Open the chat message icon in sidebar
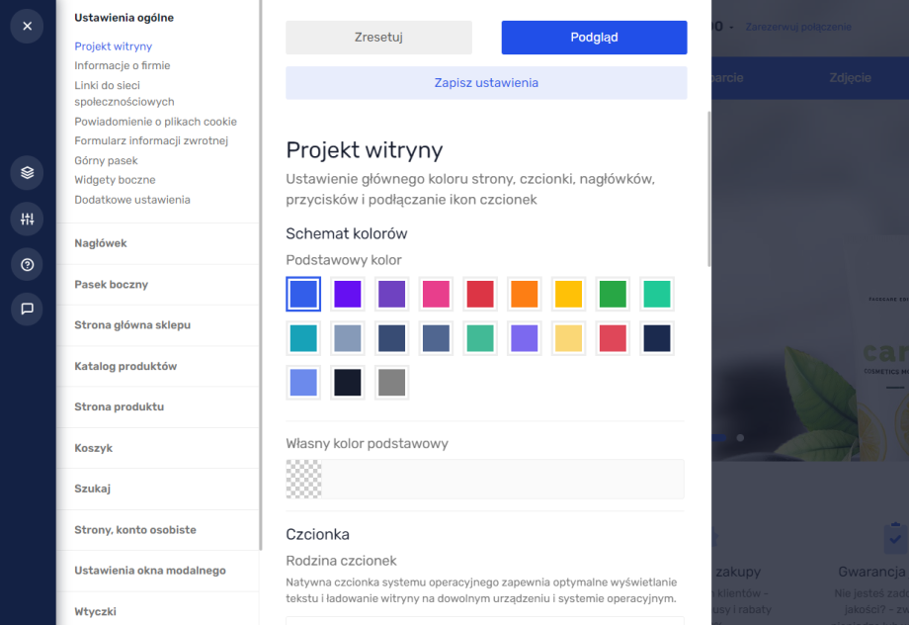Image resolution: width=909 pixels, height=625 pixels. pos(27,309)
